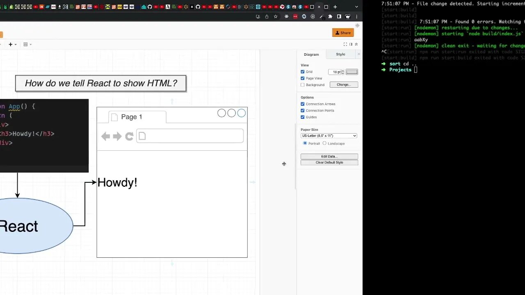Bookmark the page with the star icon

pyautogui.click(x=276, y=16)
